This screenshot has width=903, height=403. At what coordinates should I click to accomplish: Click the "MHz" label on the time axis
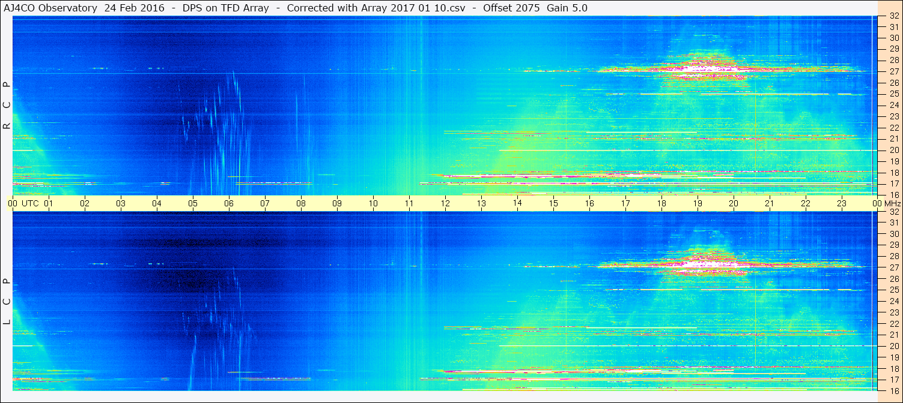892,203
